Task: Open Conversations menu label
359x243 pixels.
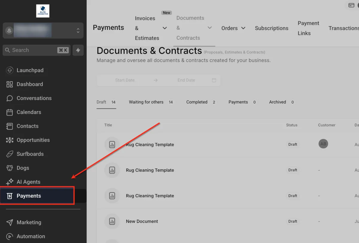Action: 34,98
